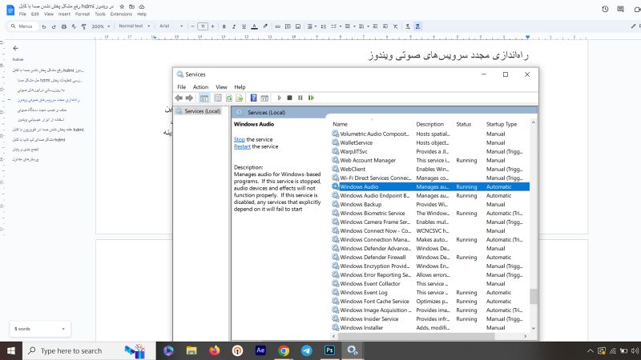Decrease font size with minus button
Viewport: 641px width, 360px height.
[x=192, y=26]
